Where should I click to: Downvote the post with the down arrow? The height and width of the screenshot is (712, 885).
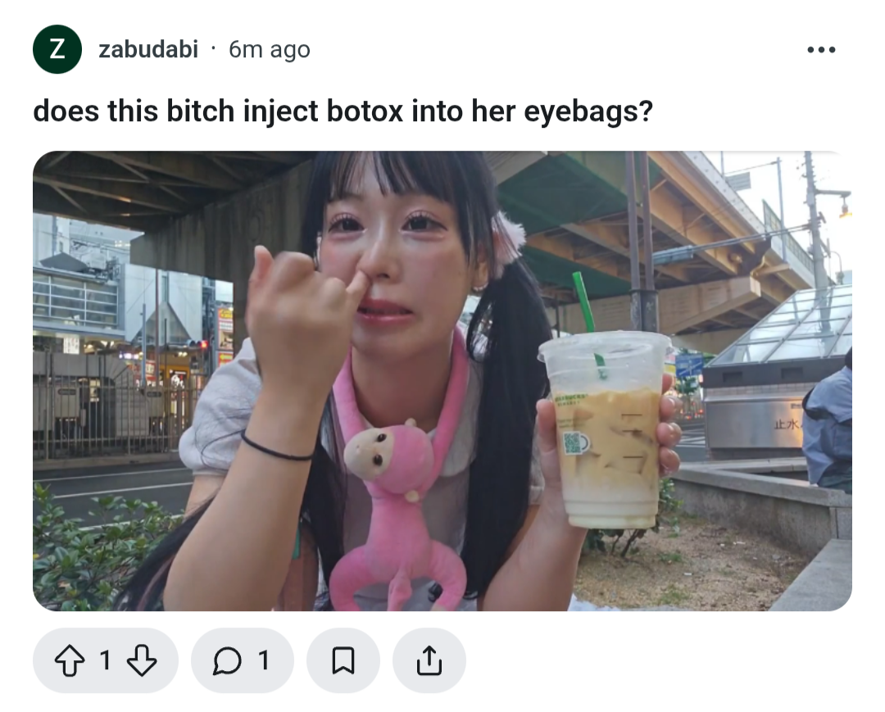[x=142, y=660]
